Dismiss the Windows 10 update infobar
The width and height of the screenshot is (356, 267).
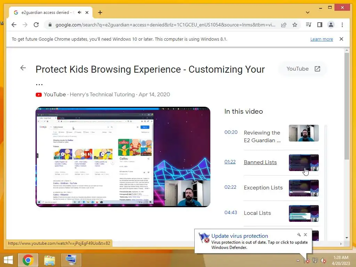tap(341, 39)
